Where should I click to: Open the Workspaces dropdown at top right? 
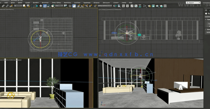[x=193, y=3]
